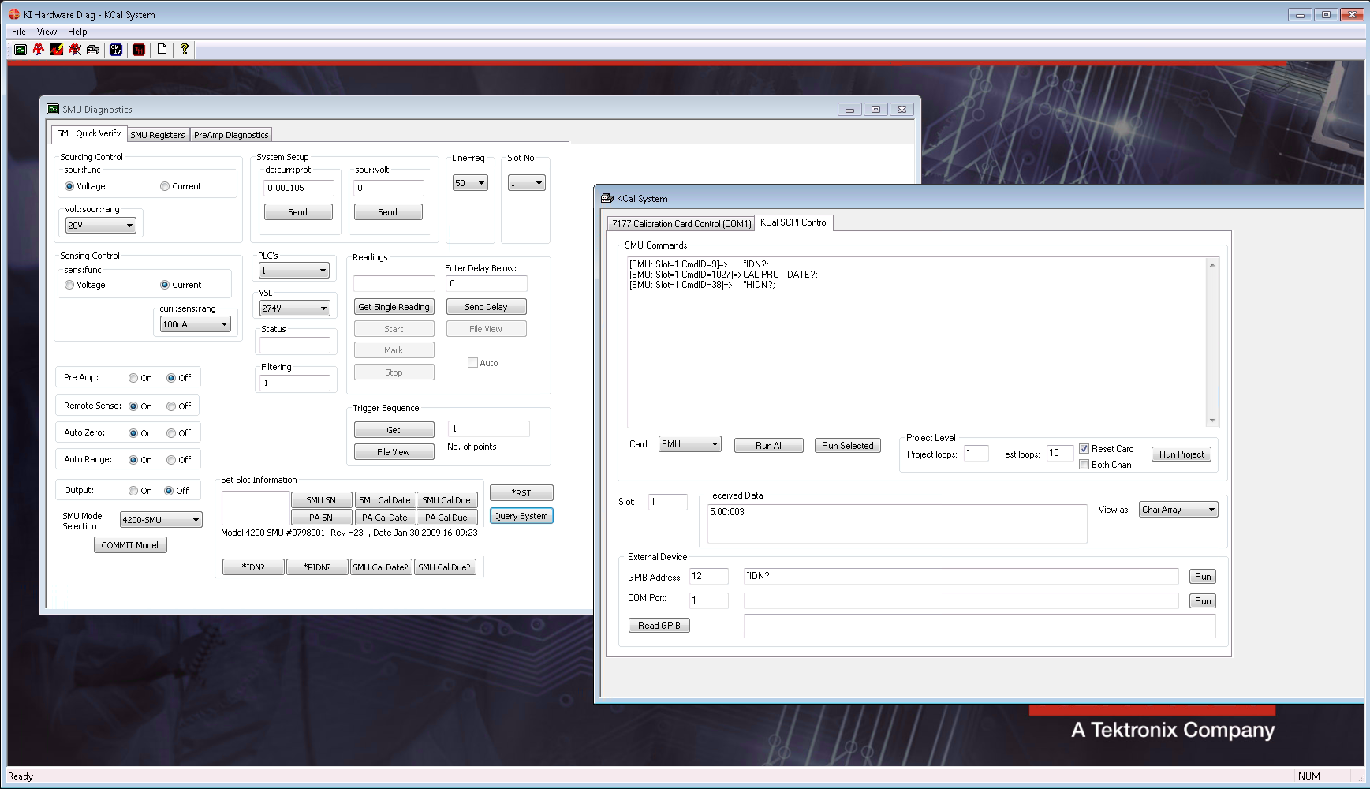Click the Test loops input field
Image resolution: width=1370 pixels, height=789 pixels.
point(1060,453)
